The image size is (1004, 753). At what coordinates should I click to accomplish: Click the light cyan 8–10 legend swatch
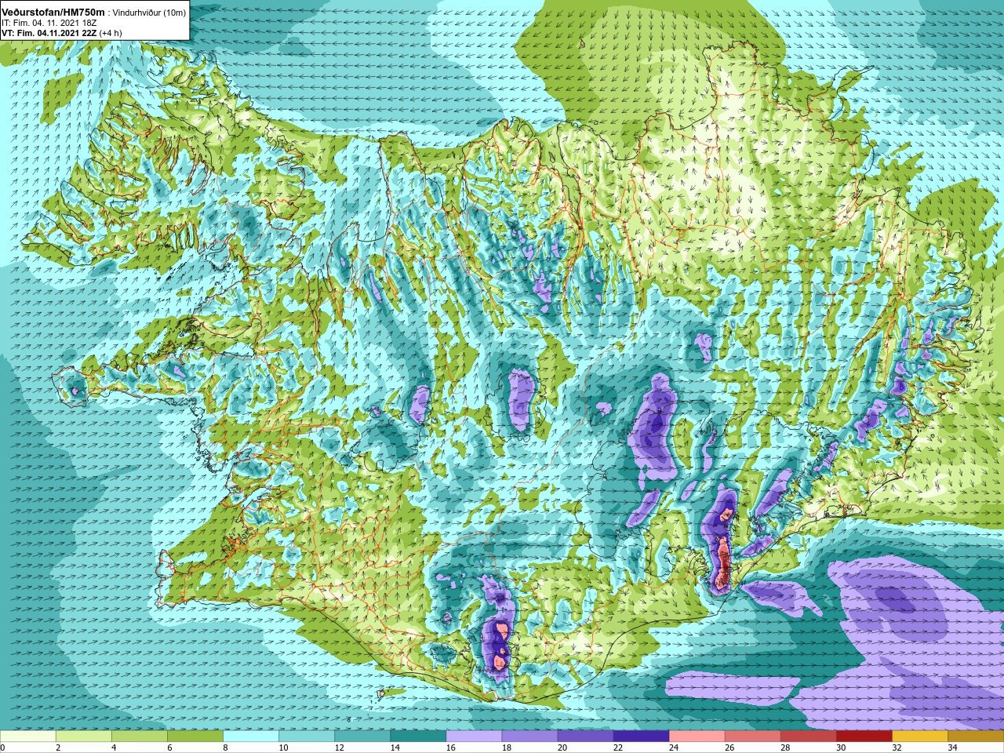[x=251, y=737]
